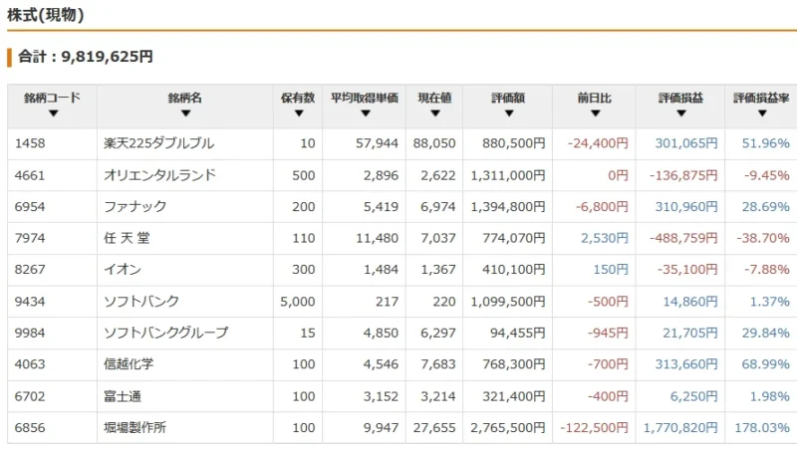Click valuation 2,765,500円 for 堀場製作所
The image size is (797, 450).
(x=508, y=428)
